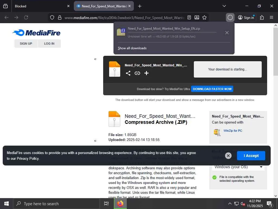This screenshot has width=278, height=209.
Task: Add file to account with plus icon
Action: [x=146, y=73]
